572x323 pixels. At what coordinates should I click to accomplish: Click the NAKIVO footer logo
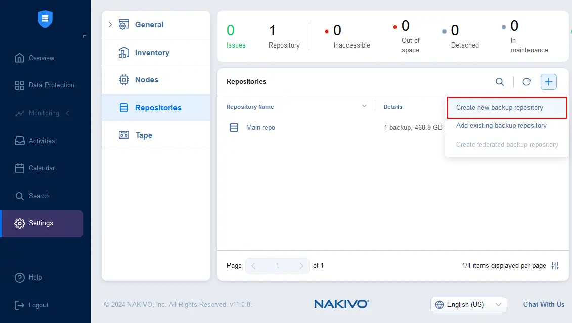(341, 304)
